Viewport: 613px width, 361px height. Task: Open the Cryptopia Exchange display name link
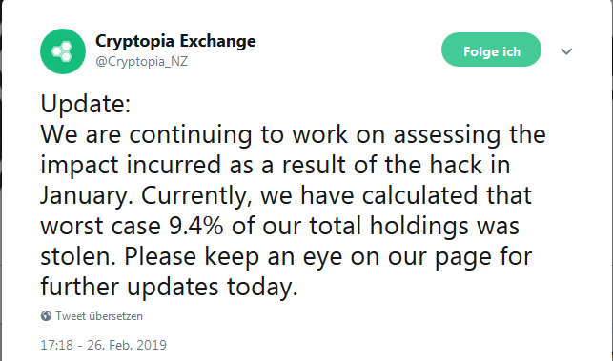[175, 41]
